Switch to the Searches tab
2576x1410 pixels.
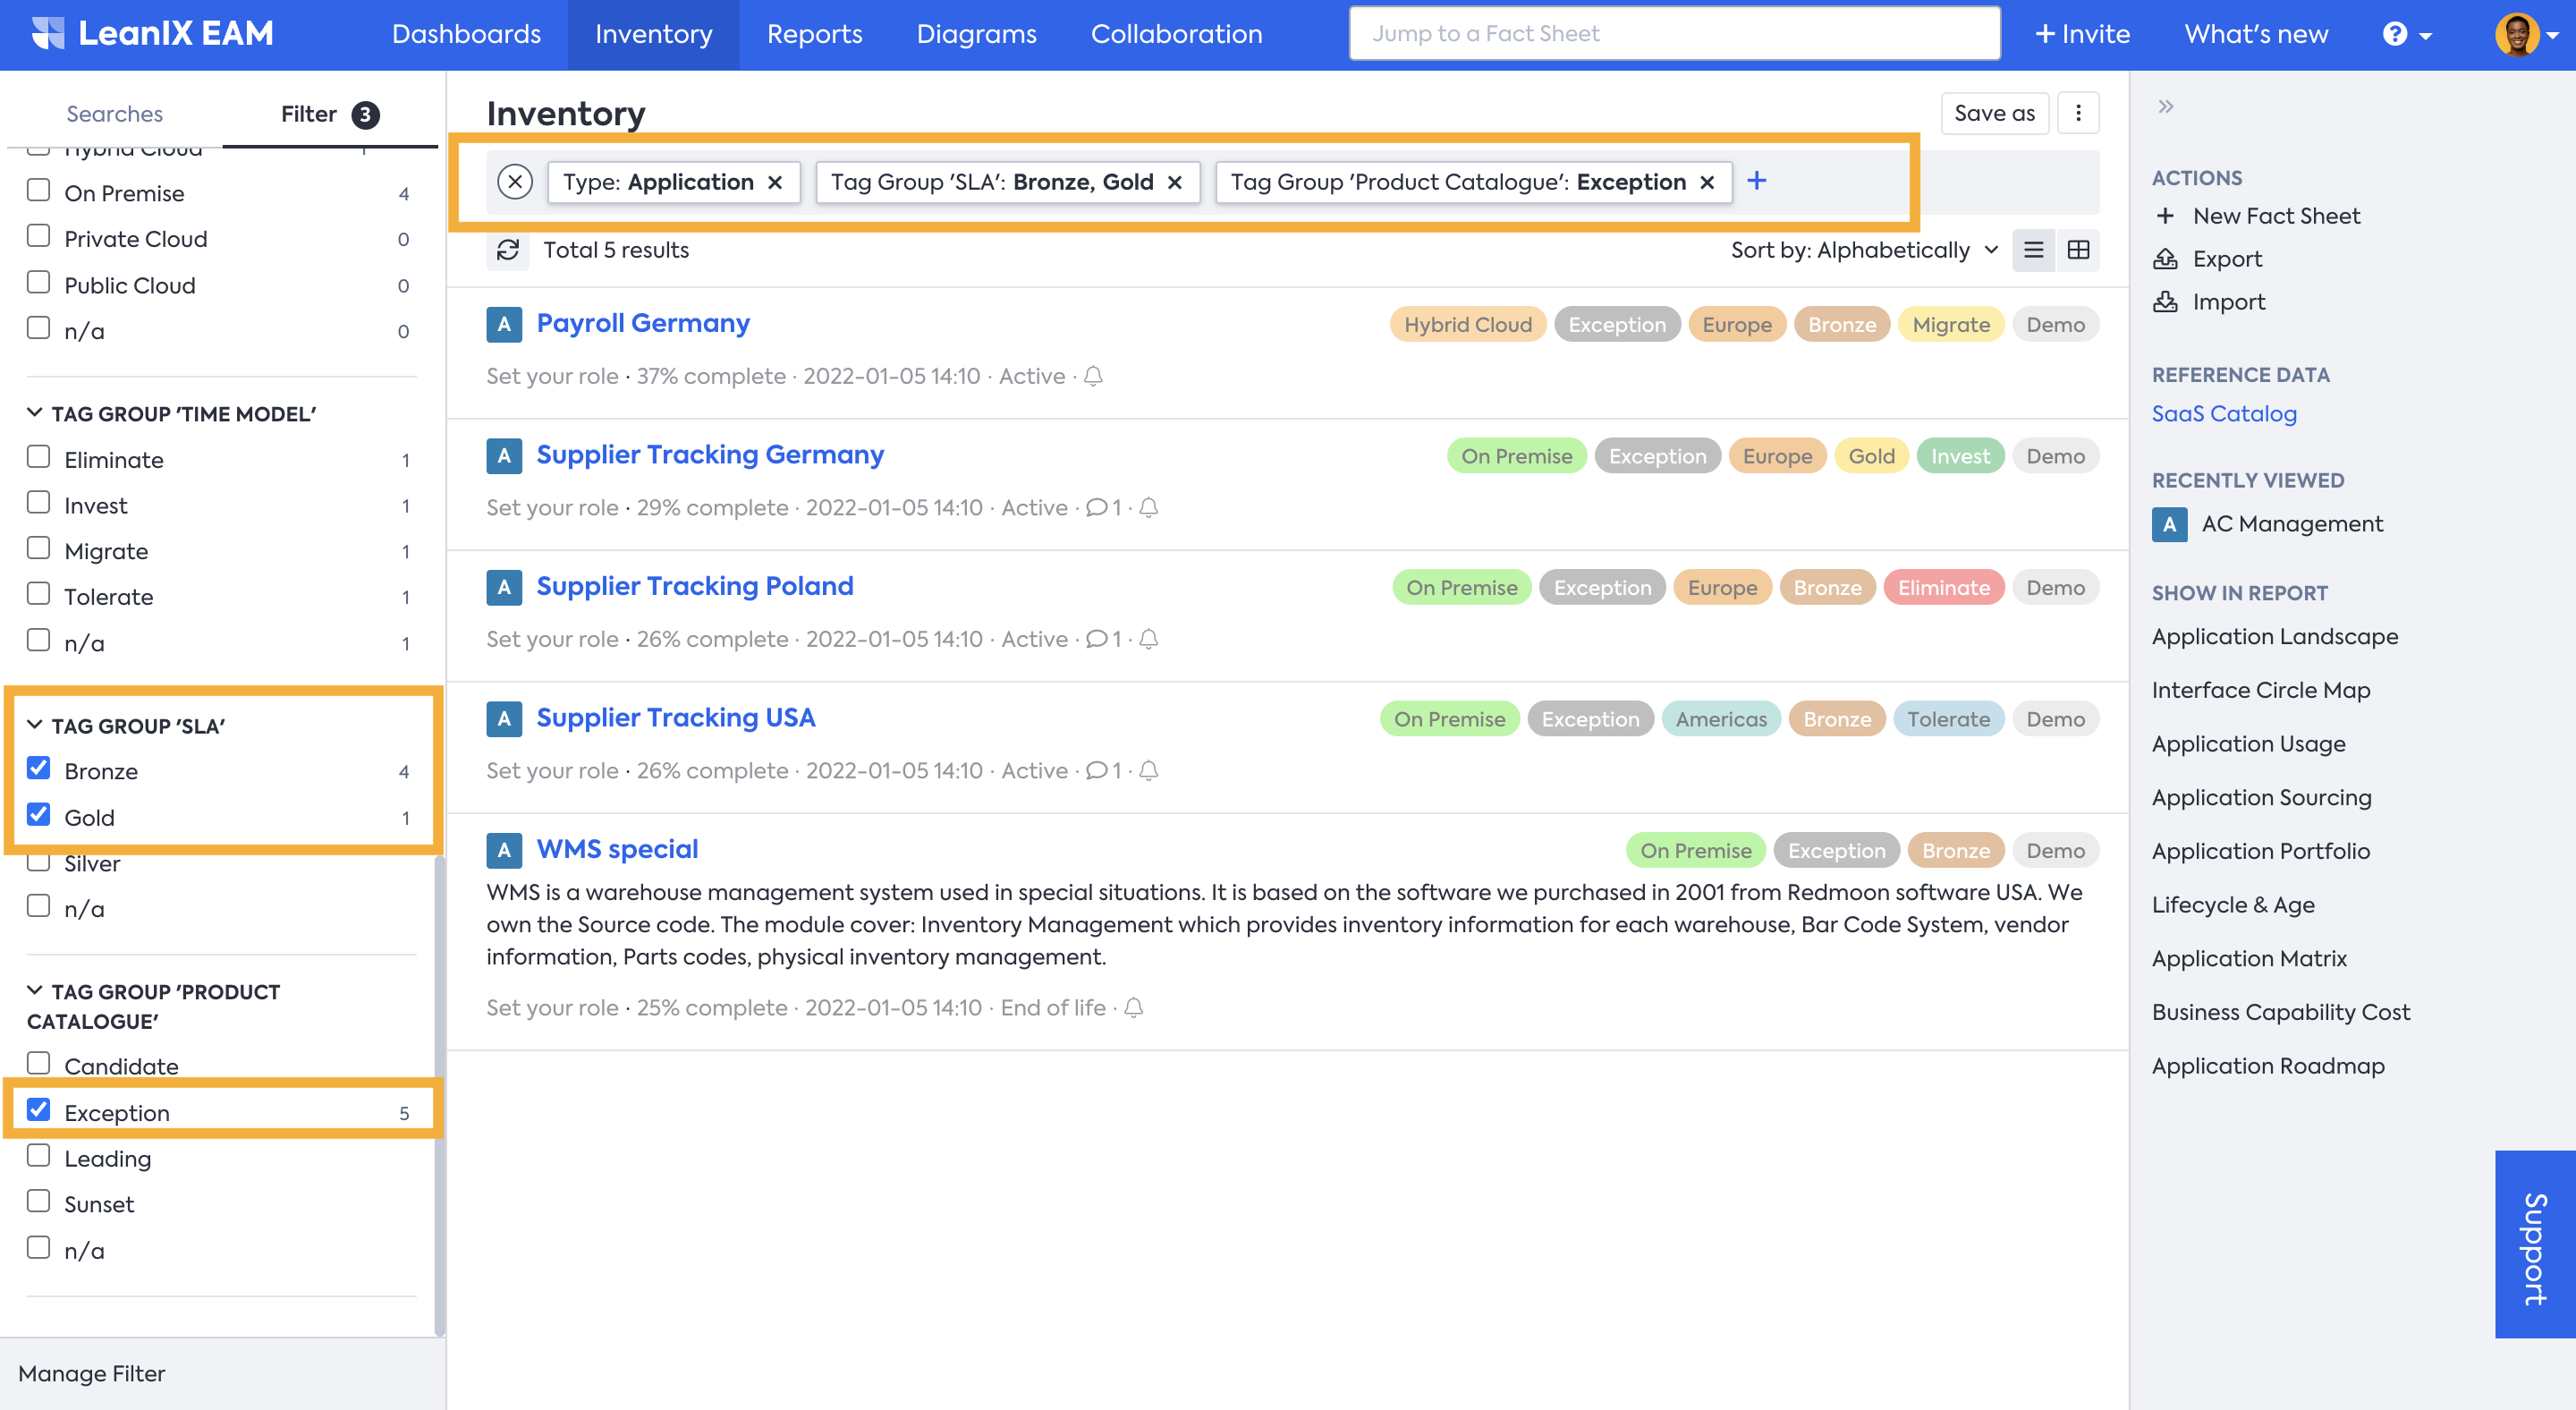(114, 114)
